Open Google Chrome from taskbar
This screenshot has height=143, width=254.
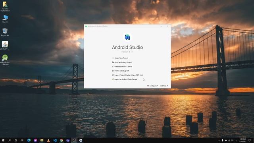point(62,140)
